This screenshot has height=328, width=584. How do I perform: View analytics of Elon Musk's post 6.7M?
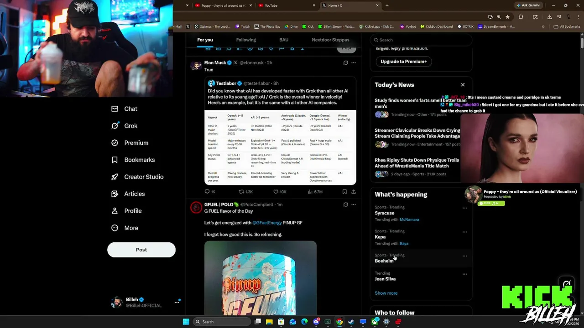pos(315,192)
